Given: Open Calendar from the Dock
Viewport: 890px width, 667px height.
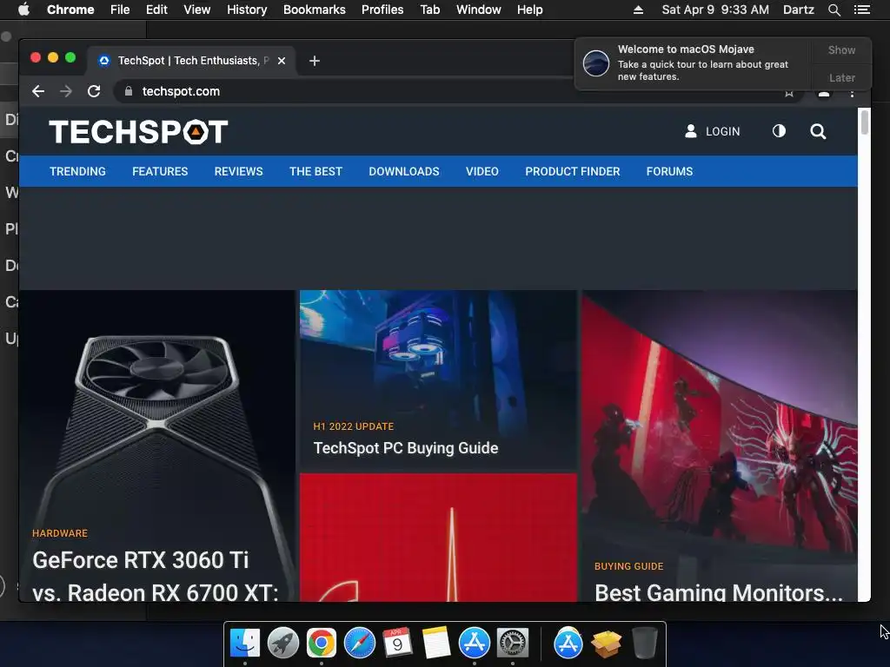Looking at the screenshot, I should click(x=397, y=643).
